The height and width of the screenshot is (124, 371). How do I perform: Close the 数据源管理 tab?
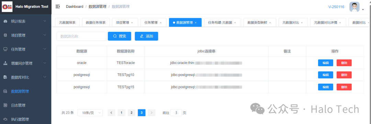pos(196,23)
